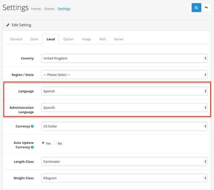
Task: Click the Region / State field label
Action: tap(23, 75)
